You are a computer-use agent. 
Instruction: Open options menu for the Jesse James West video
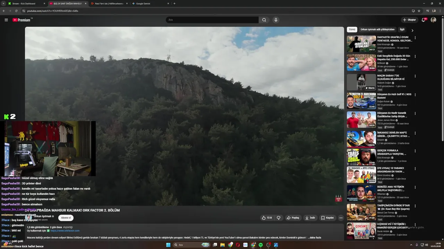click(415, 113)
